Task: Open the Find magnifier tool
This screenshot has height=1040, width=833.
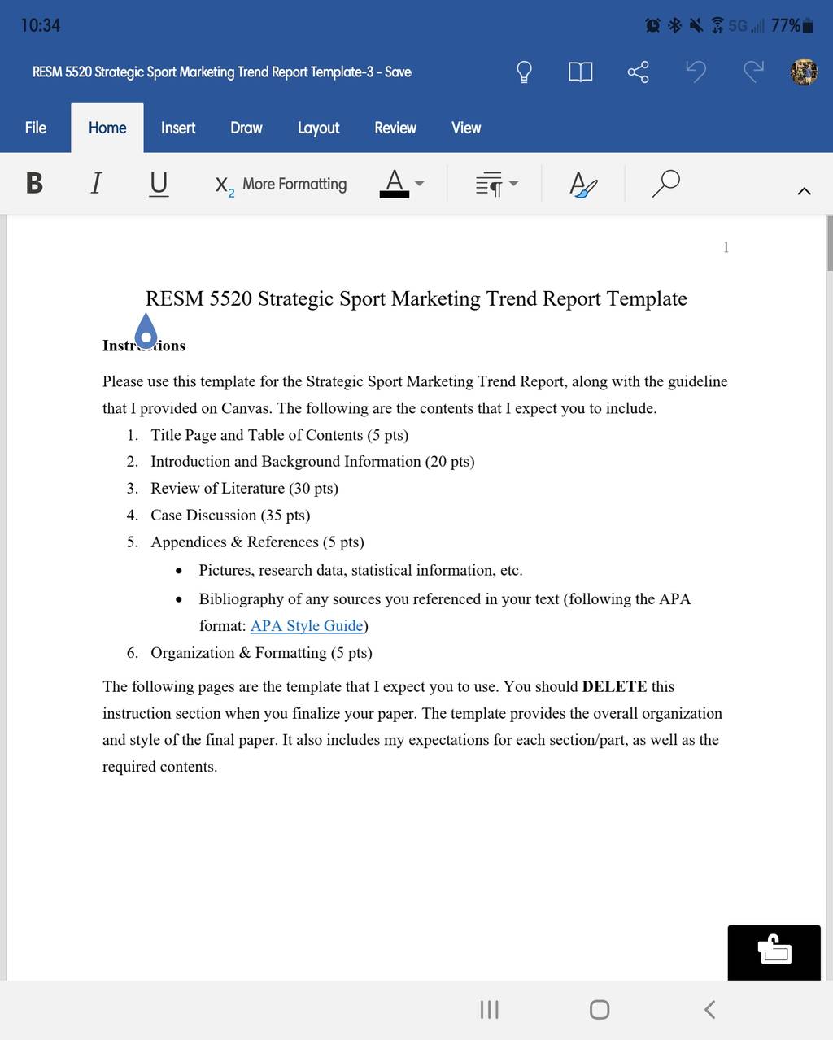Action: [665, 184]
